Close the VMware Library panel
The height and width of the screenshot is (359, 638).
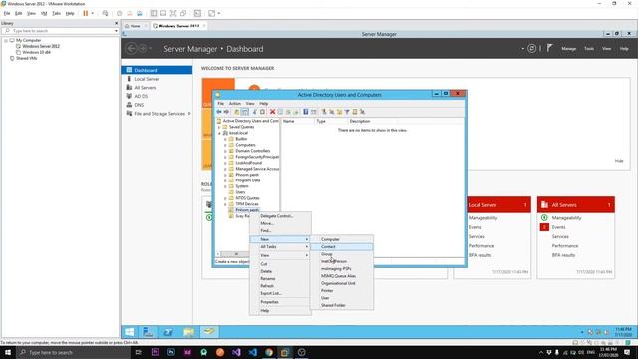click(x=116, y=23)
